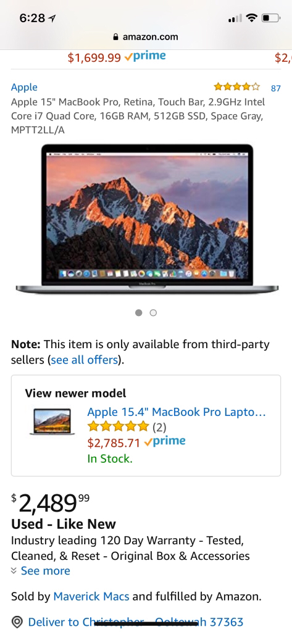Screen dimensions: 292x632
Task: Tap the location pin icon near Deliver to
Action: (x=17, y=622)
